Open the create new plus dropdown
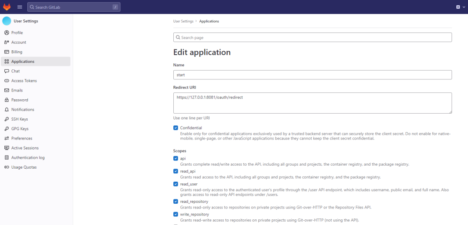The image size is (468, 225). click(x=461, y=7)
